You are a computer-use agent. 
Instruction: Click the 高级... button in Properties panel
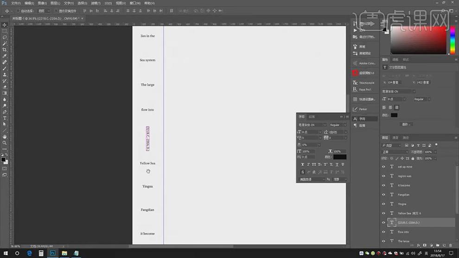[406, 124]
